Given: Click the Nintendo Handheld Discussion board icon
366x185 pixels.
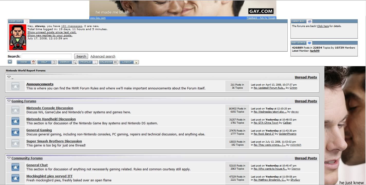Looking at the screenshot, I should point(15,121).
